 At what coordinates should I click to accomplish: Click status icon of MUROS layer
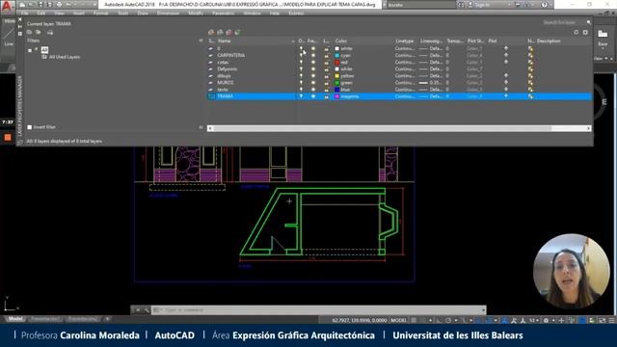(211, 83)
